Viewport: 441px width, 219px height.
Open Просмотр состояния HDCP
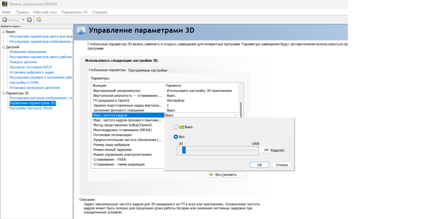(x=31, y=67)
